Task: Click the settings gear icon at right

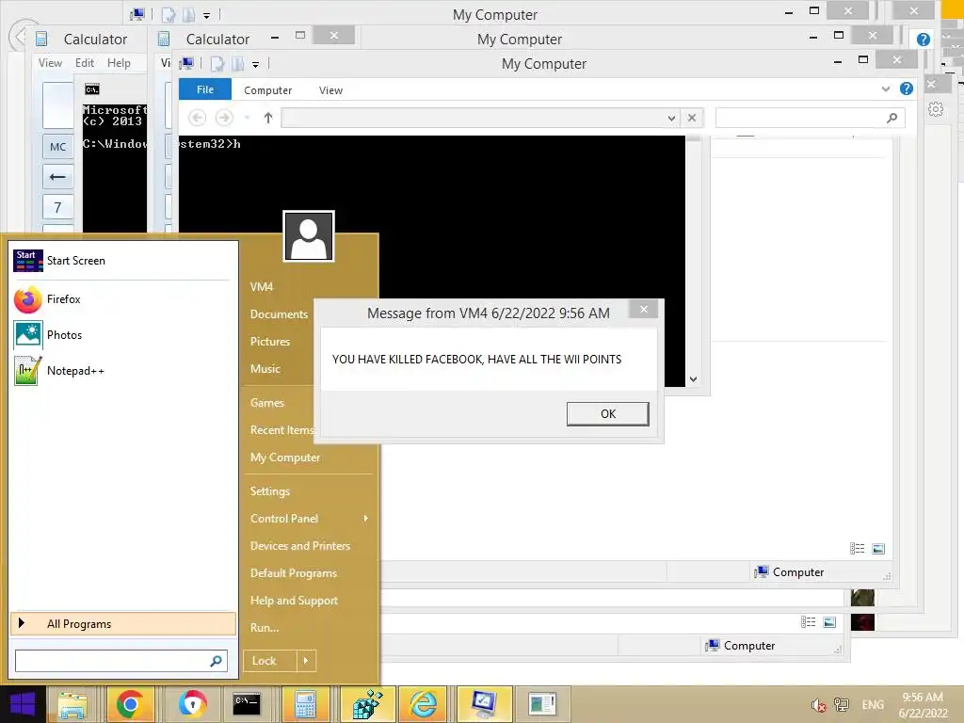Action: [936, 109]
